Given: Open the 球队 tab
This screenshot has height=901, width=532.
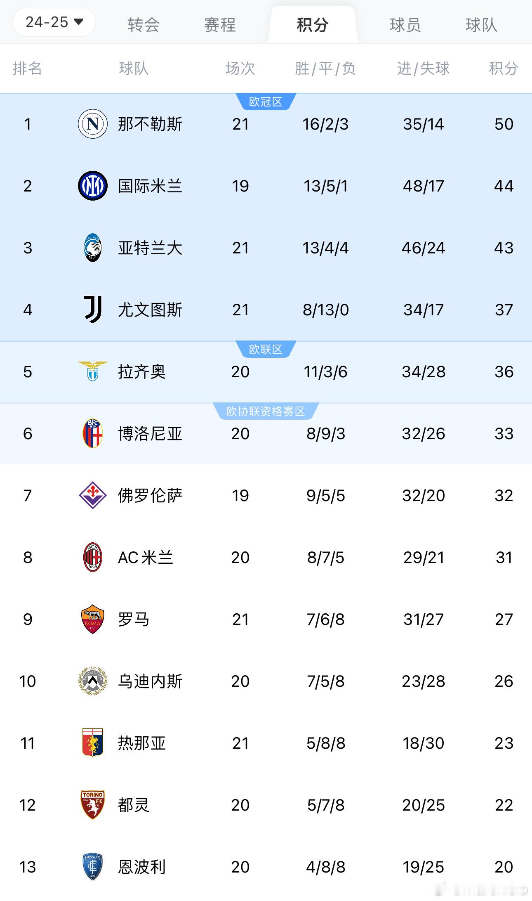Looking at the screenshot, I should click(x=481, y=25).
